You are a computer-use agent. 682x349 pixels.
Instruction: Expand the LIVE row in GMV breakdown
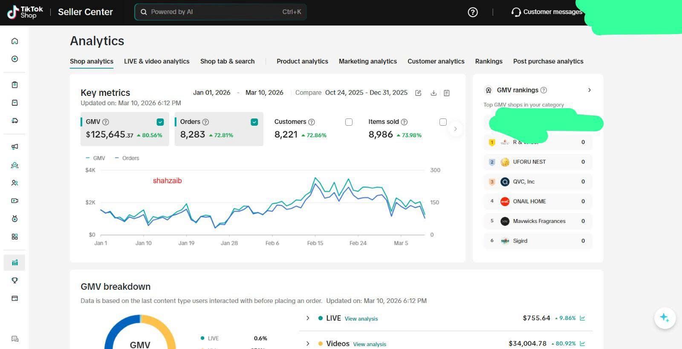(308, 318)
